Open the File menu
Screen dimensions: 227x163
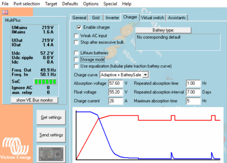coord(5,4)
